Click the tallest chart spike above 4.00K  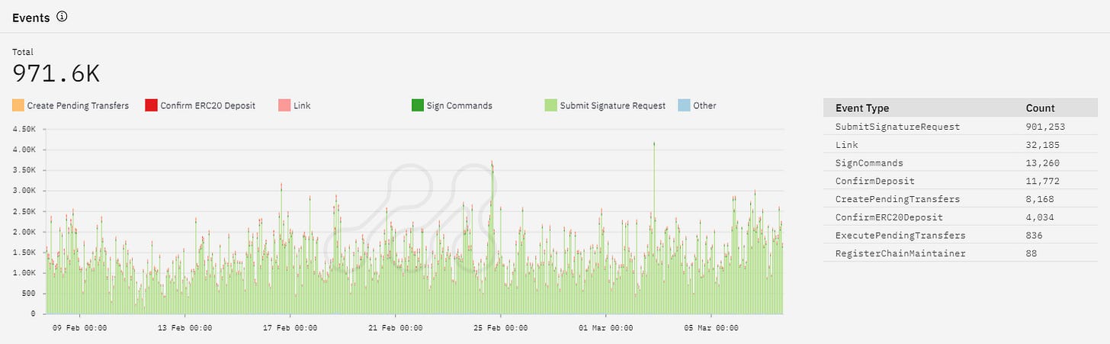click(654, 146)
